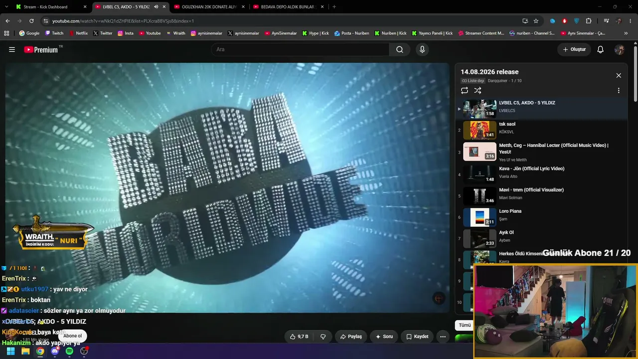This screenshot has height=359, width=638.
Task: Open the YouTube account avatar menu
Action: coord(620,49)
